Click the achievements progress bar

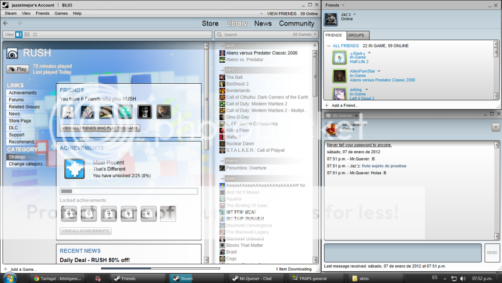click(129, 191)
